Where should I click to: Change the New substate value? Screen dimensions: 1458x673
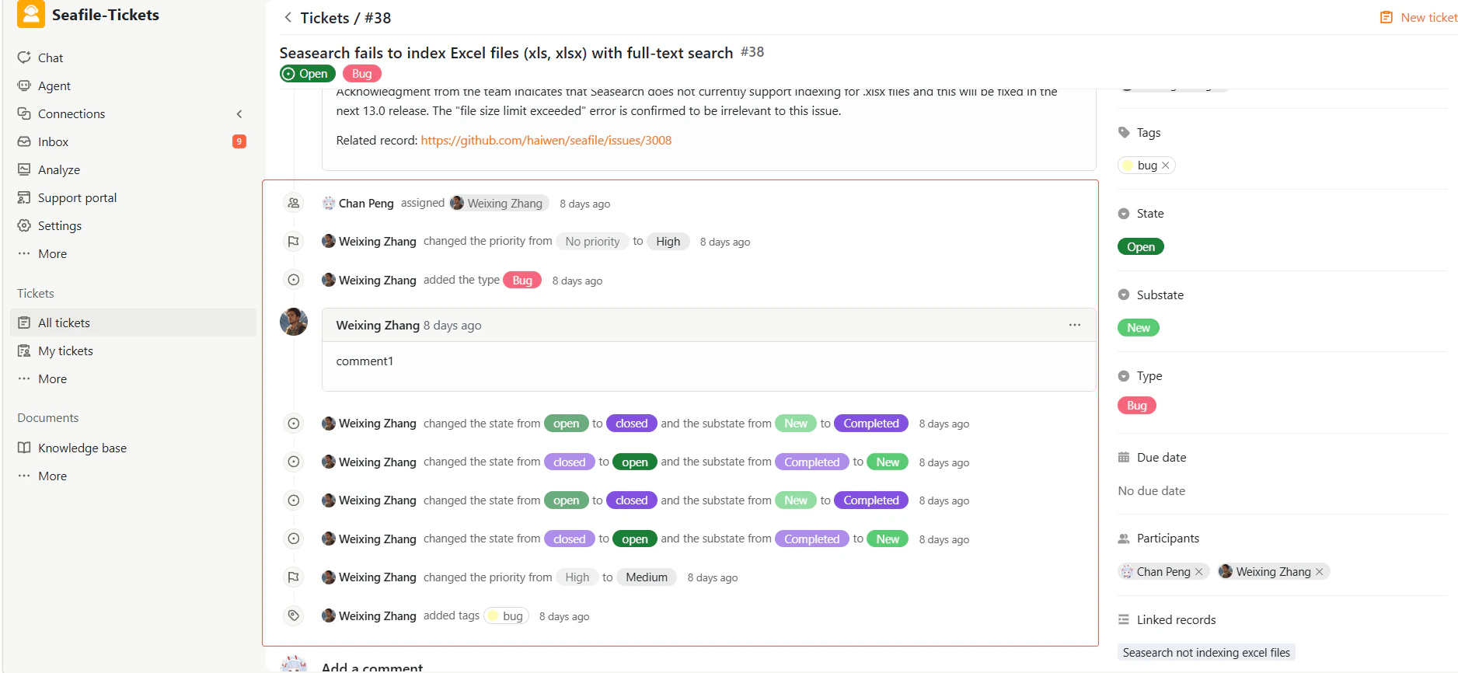click(1139, 328)
